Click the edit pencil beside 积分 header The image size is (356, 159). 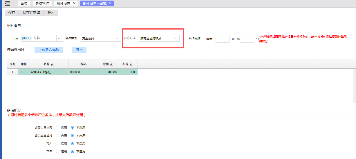pyautogui.click(x=131, y=64)
